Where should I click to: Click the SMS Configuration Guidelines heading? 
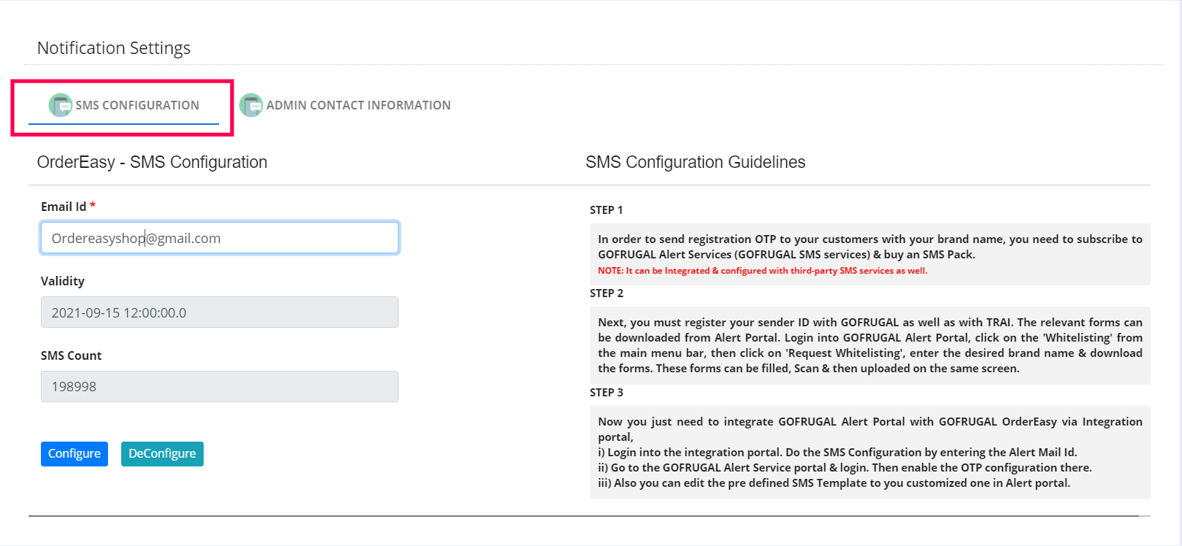pyautogui.click(x=695, y=162)
